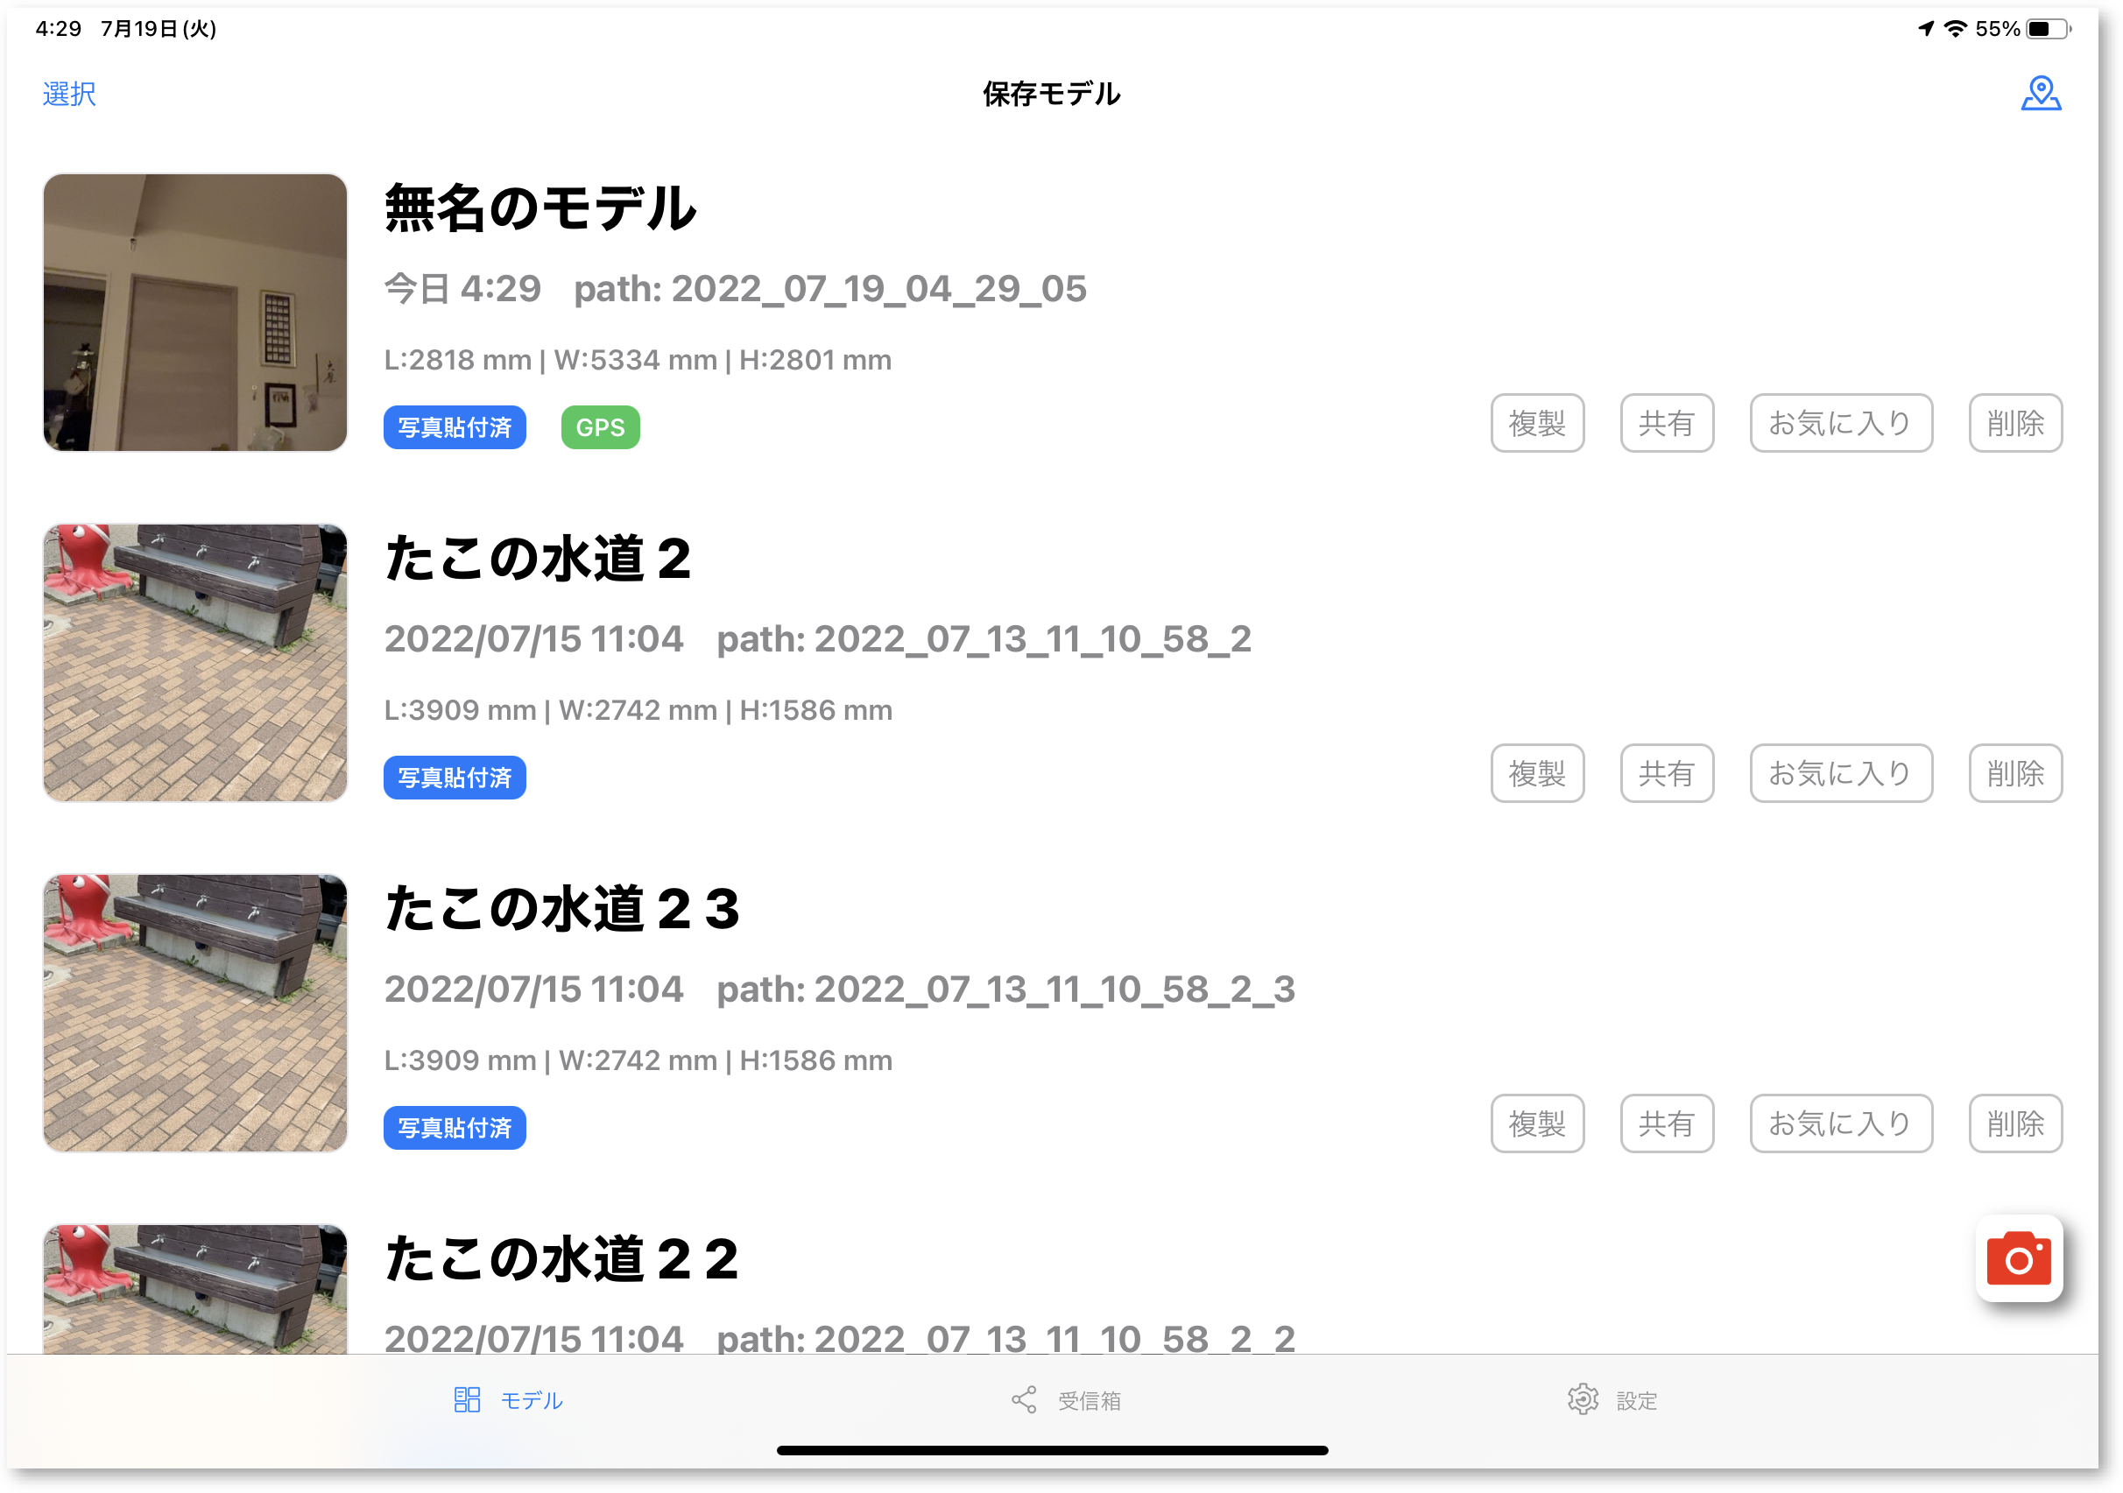Open the map location icon in header
Image resolution: width=2123 pixels, height=1493 pixels.
[2040, 94]
